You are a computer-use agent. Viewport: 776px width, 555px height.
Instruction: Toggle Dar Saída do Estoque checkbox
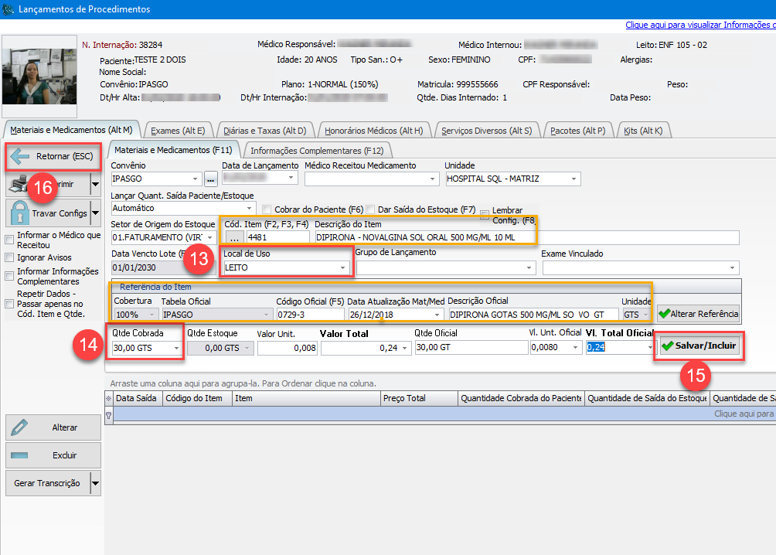tap(372, 209)
